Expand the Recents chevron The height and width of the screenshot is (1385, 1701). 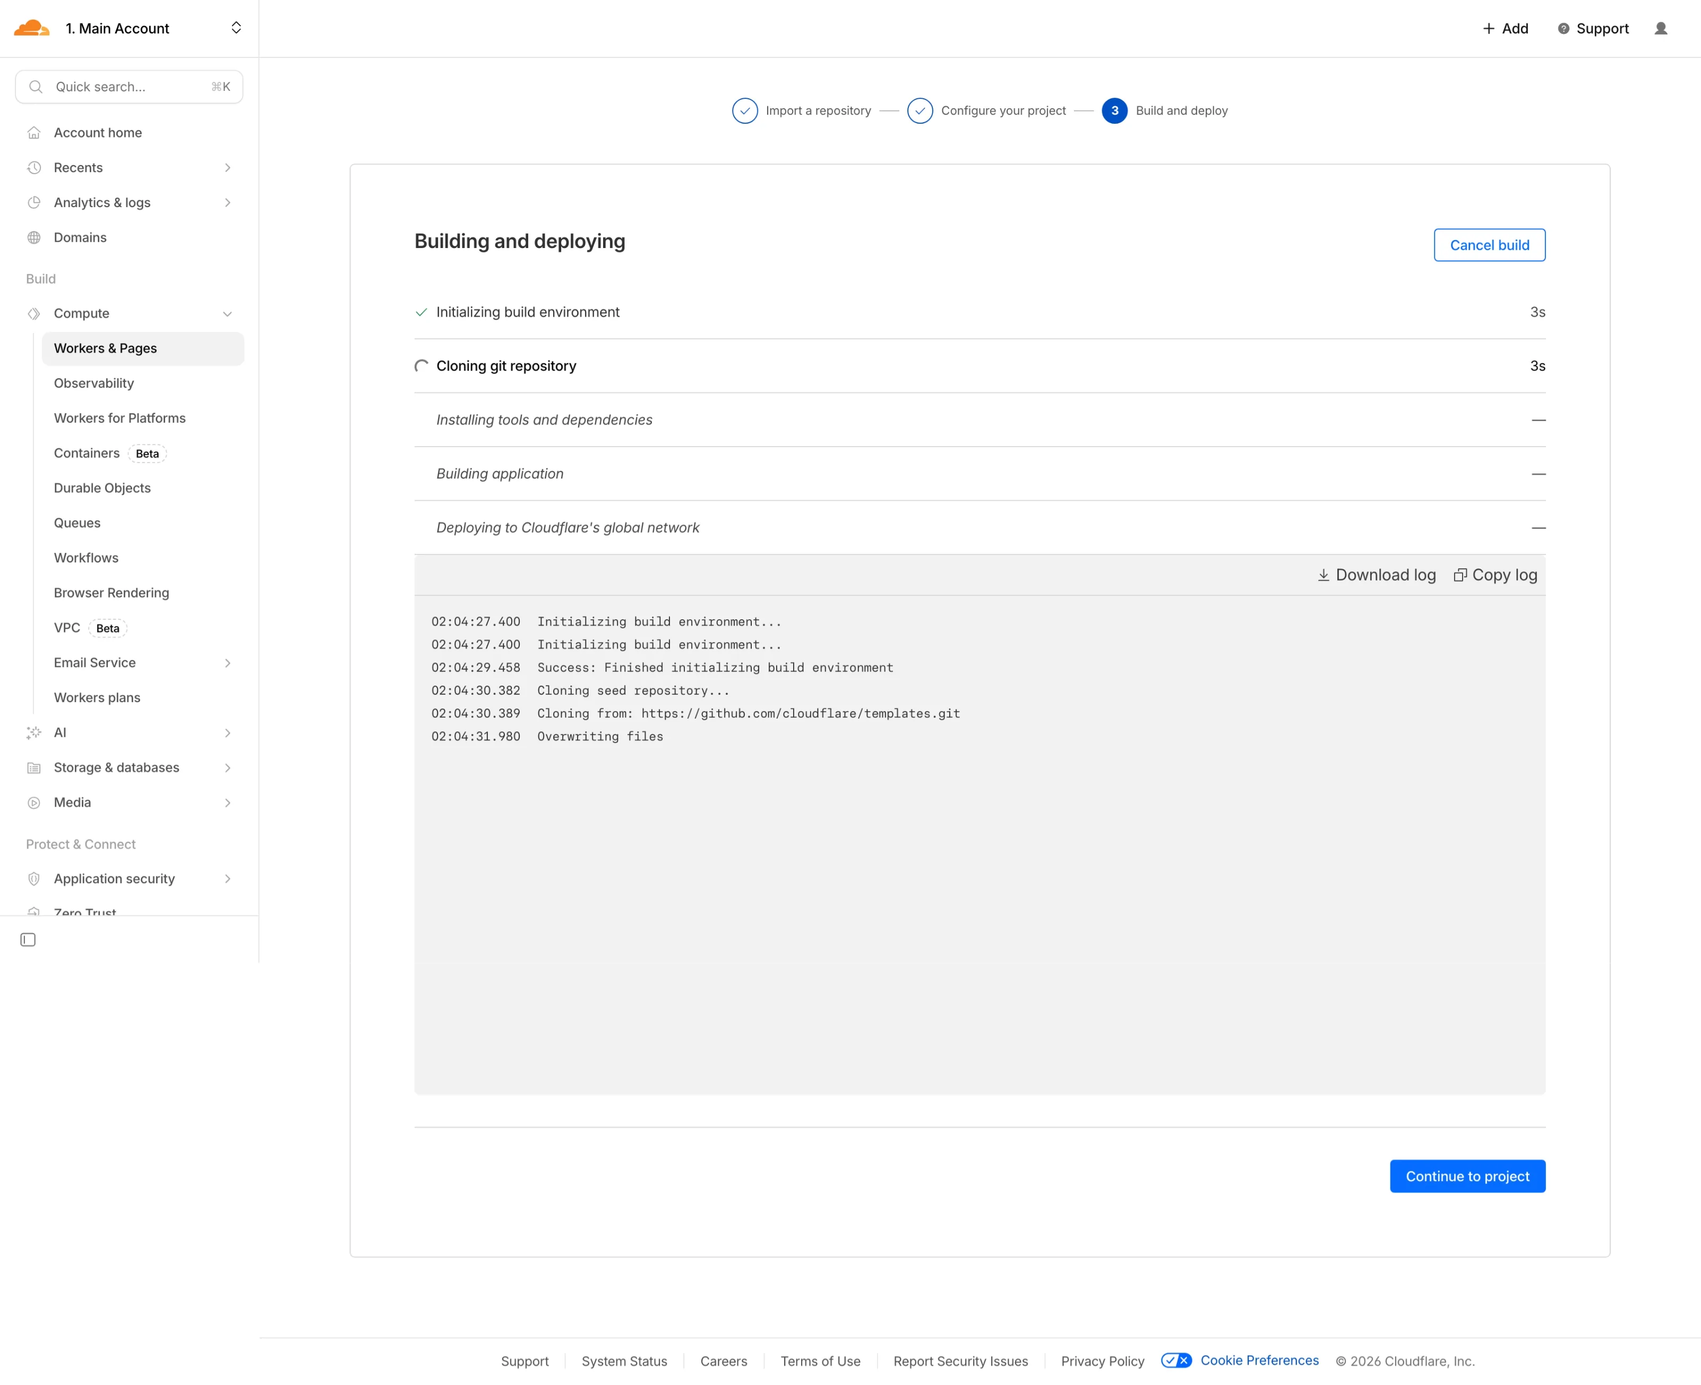tap(227, 167)
